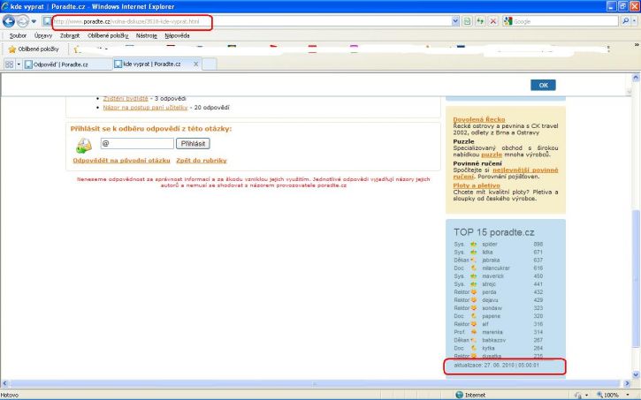Screen dimensions: 641x400
Task: Click user papene in TOP 15
Action: (491, 316)
